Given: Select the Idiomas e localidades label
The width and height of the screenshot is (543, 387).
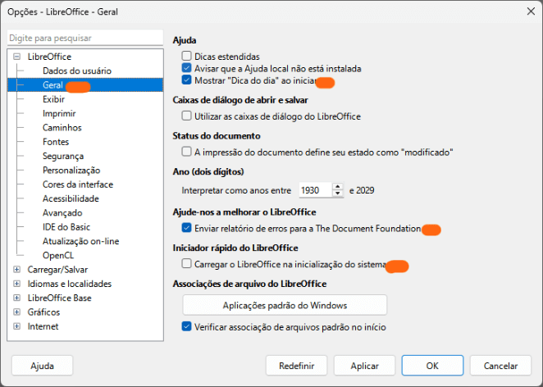Looking at the screenshot, I should click(70, 284).
